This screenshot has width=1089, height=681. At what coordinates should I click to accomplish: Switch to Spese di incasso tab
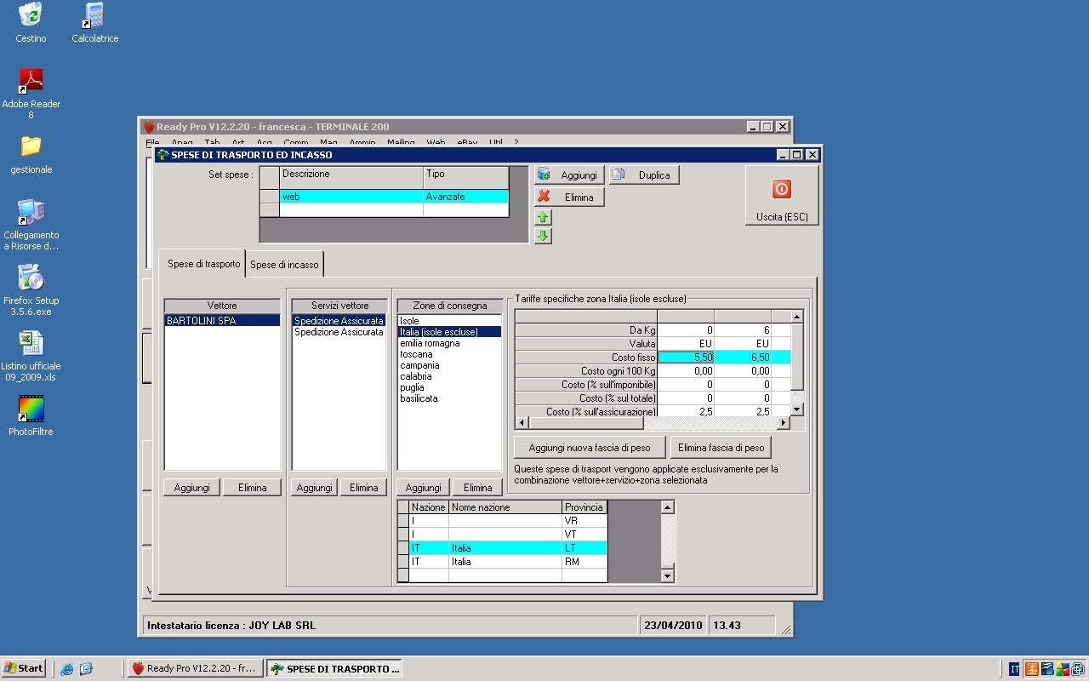[x=284, y=265]
